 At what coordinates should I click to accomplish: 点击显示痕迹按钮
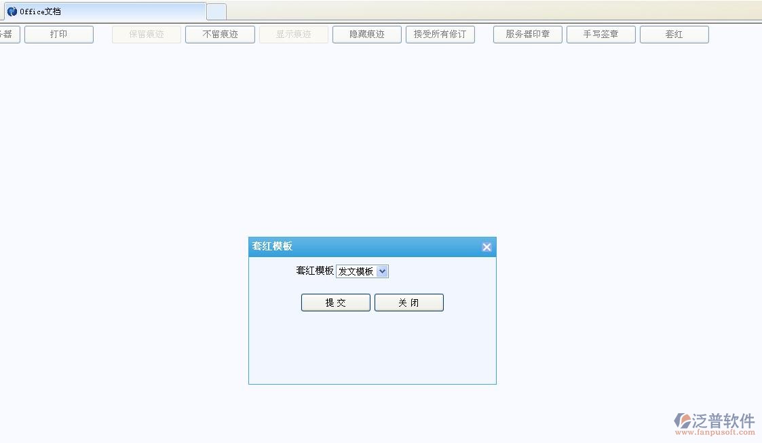click(293, 34)
